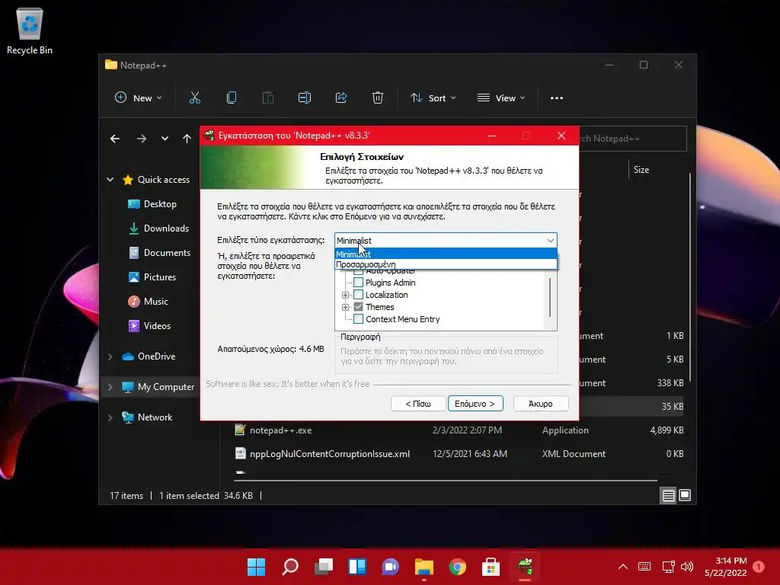The height and width of the screenshot is (585, 780).
Task: Open Recycle Bin desktop icon
Action: pos(30,30)
